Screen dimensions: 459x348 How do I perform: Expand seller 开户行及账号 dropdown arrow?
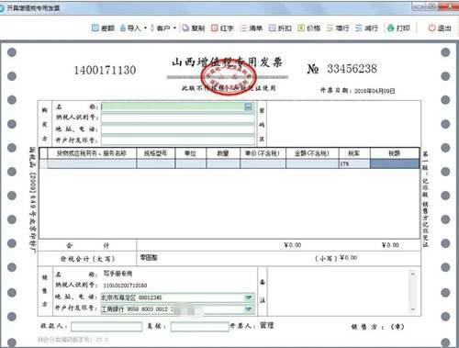(249, 309)
